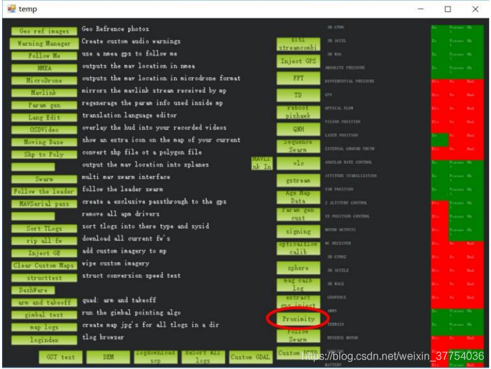
Task: Click the sphere button
Action: click(298, 268)
